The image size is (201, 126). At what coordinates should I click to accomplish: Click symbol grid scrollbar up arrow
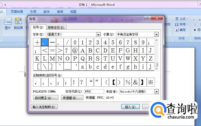coord(156,40)
